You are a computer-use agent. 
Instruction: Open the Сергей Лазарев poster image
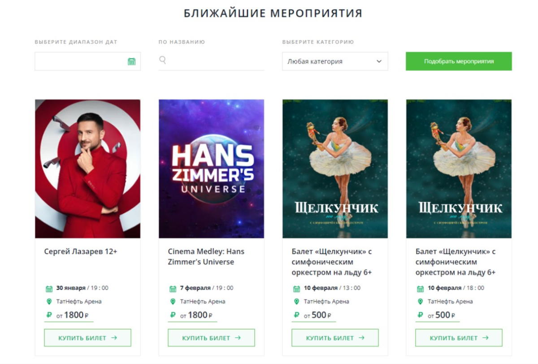point(87,169)
